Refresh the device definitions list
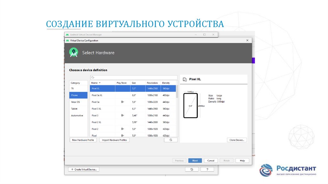Image resolution: width=328 pixels, height=184 pixels. click(x=171, y=140)
